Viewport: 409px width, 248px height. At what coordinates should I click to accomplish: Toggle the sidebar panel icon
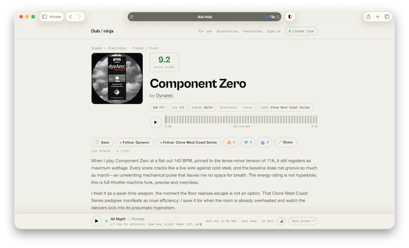click(44, 17)
